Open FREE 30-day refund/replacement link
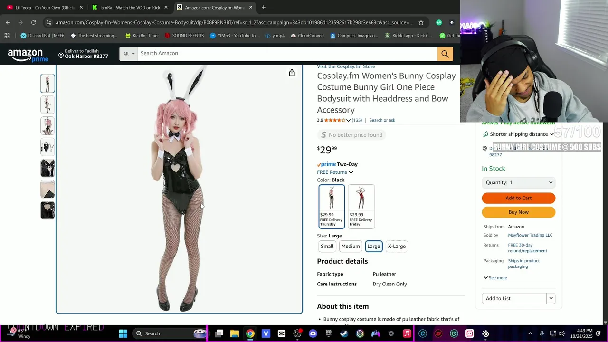The image size is (608, 342). pyautogui.click(x=527, y=248)
